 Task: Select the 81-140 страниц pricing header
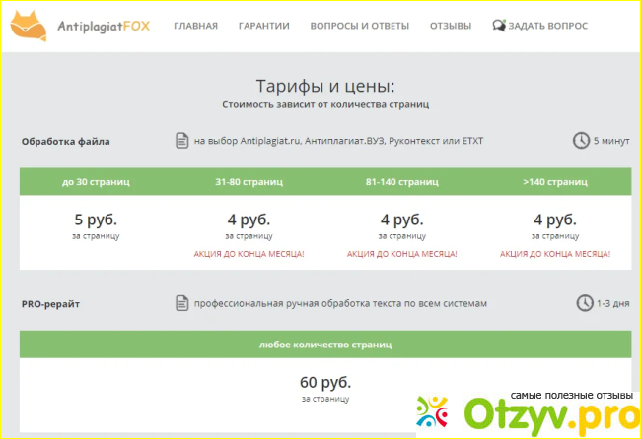click(x=401, y=182)
